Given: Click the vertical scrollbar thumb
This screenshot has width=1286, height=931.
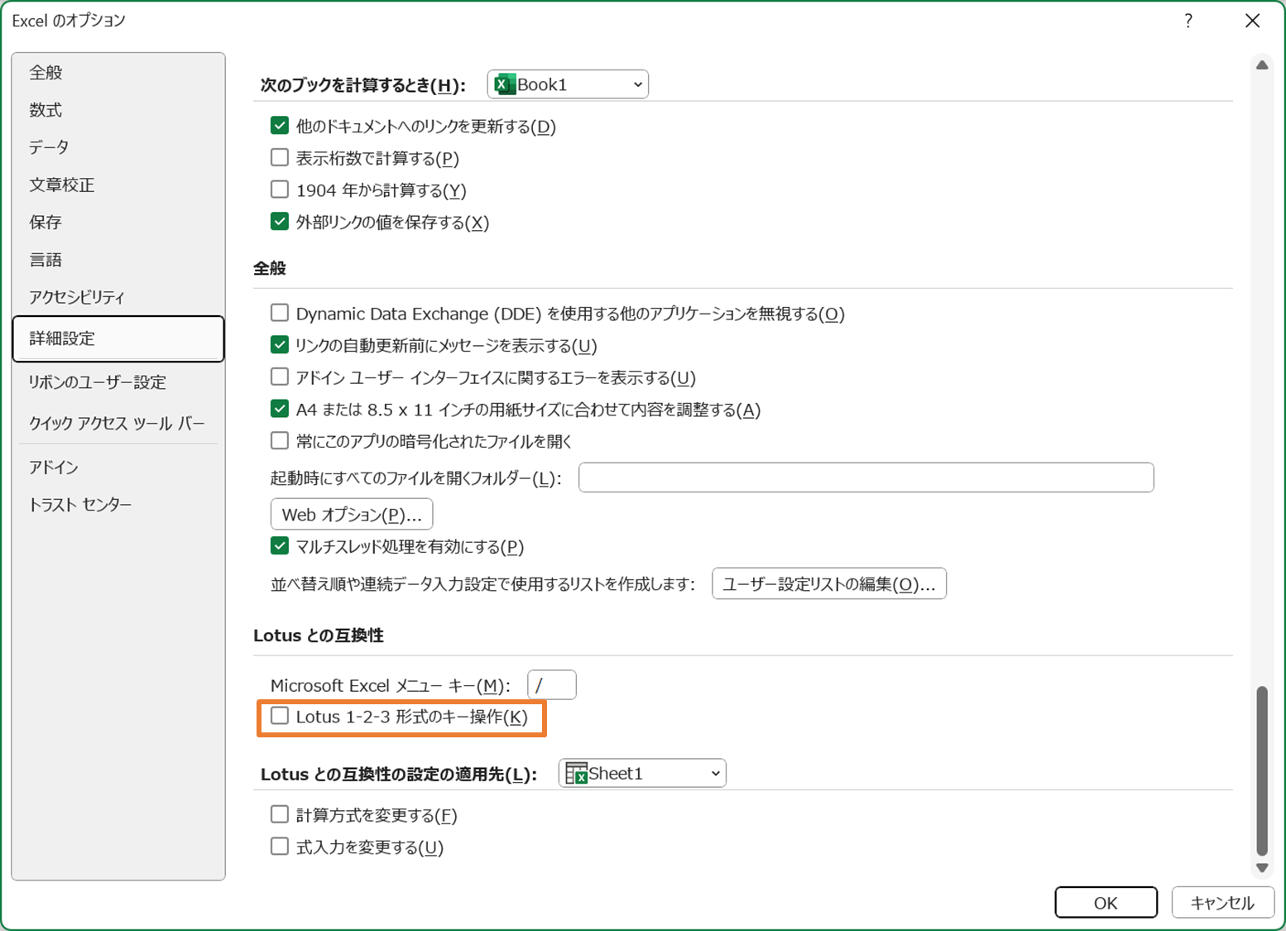Looking at the screenshot, I should click(x=1262, y=770).
